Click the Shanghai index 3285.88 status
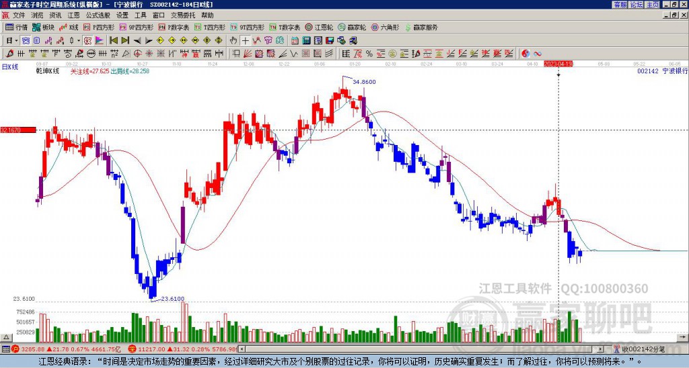The height and width of the screenshot is (368, 689). click(66, 349)
